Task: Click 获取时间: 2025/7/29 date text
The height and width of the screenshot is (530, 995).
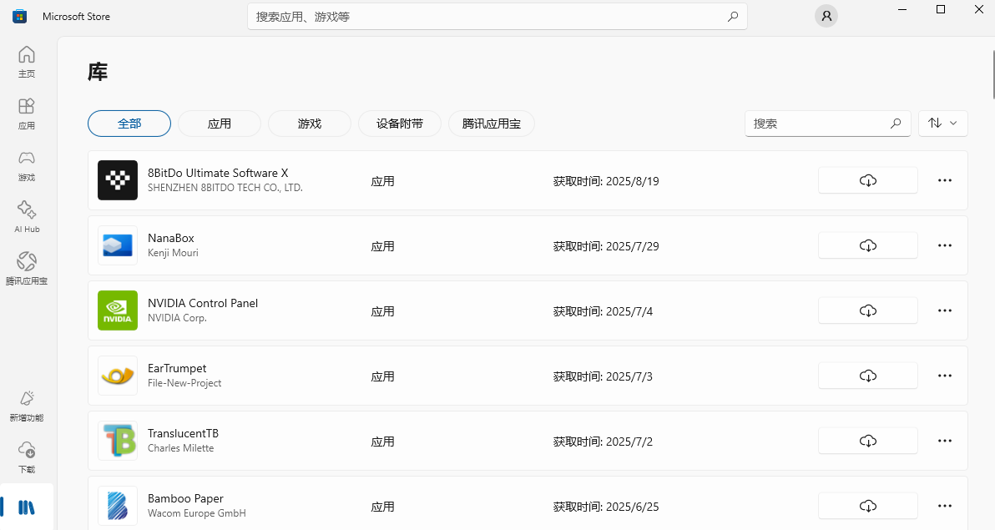Action: tap(606, 246)
